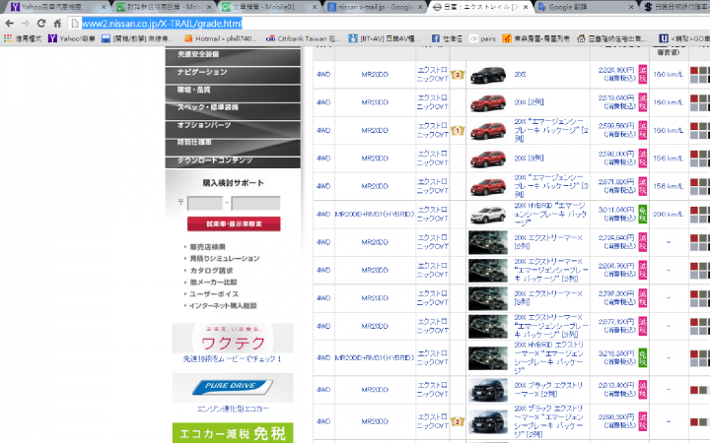Switch to the Google 翻譯 tab

tap(584, 7)
